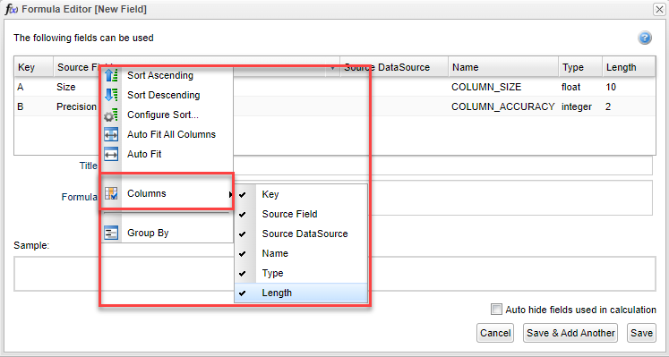Open the Source Field header dropdown arrow
669x357 pixels.
coord(332,68)
